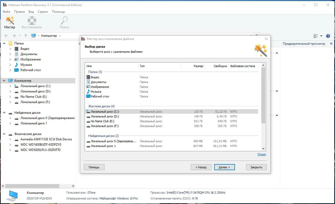Close the file recovery wizard dialog
The width and height of the screenshot is (335, 204).
coord(266,39)
